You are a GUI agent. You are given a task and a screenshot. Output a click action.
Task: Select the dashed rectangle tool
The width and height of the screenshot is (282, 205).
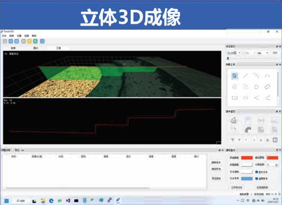[x=235, y=98]
